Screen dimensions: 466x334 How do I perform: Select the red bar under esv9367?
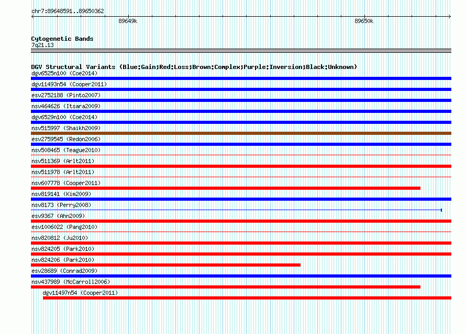tap(241, 221)
